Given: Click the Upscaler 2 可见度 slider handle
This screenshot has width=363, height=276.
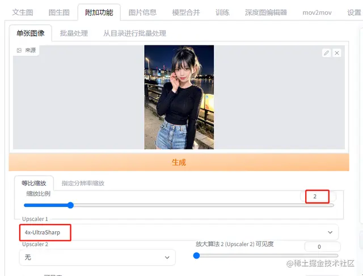Looking at the screenshot, I should [196, 256].
